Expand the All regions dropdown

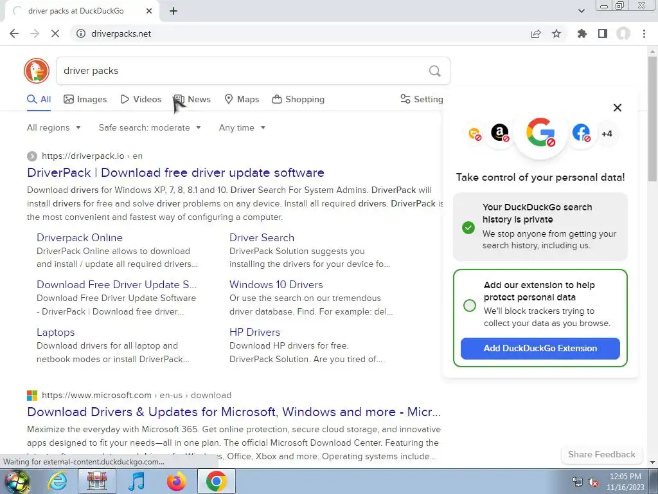pyautogui.click(x=54, y=128)
